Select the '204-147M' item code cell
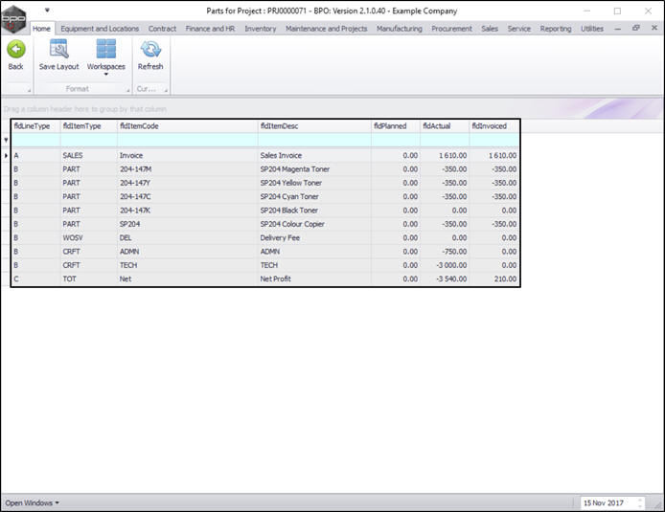The height and width of the screenshot is (512, 665). tap(188, 169)
